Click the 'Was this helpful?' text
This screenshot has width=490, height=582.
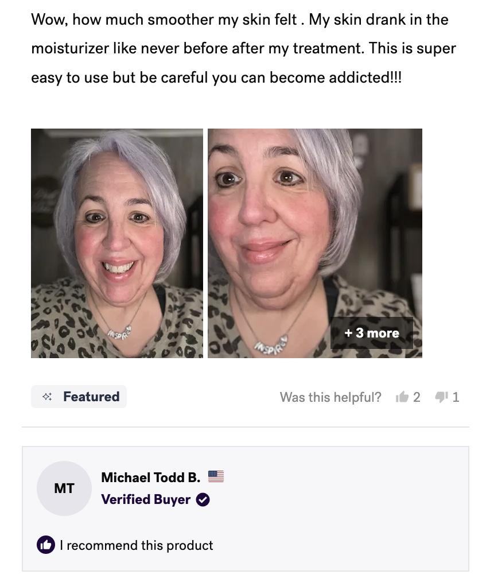330,397
